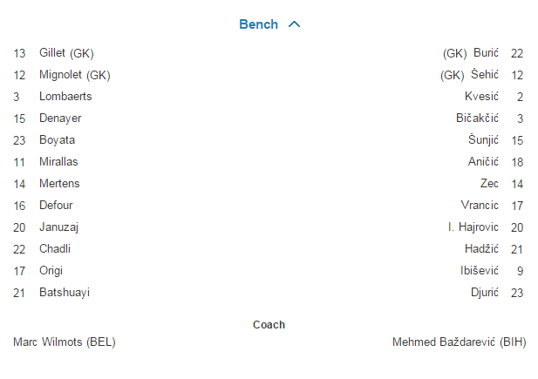
Task: Click Batshuayi in bench list
Action: (x=65, y=293)
